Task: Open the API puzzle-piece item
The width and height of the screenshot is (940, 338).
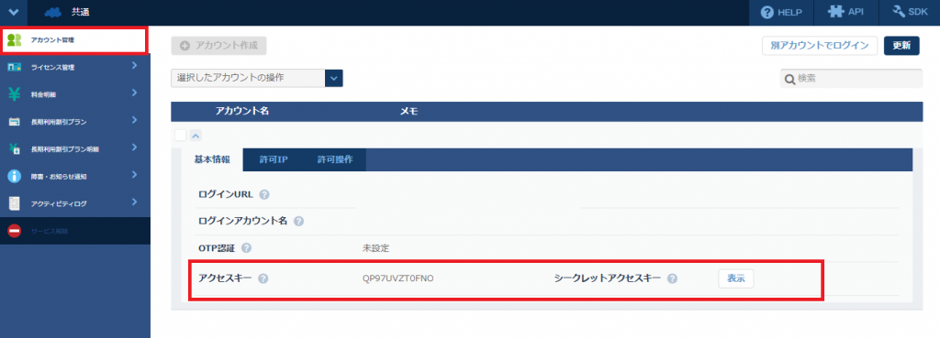Action: click(845, 12)
